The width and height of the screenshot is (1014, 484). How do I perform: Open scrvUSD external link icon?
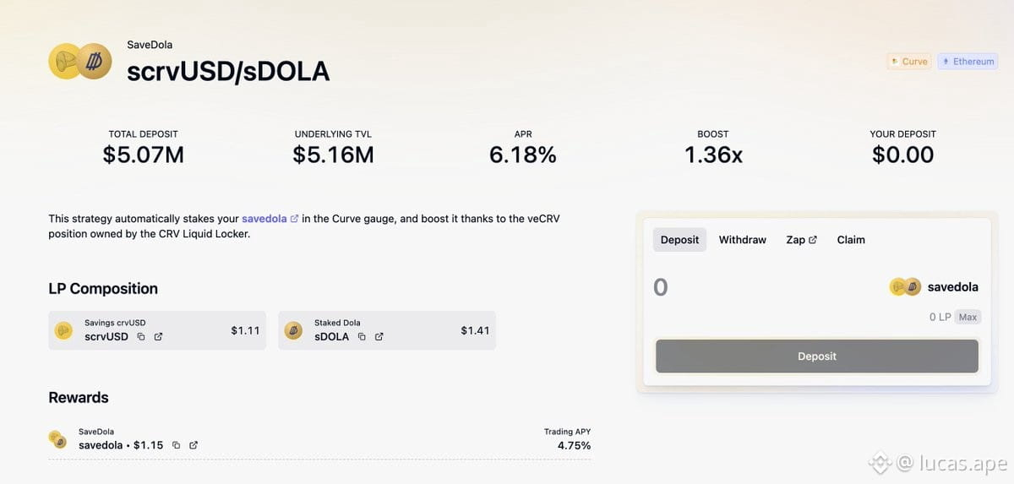(x=158, y=336)
